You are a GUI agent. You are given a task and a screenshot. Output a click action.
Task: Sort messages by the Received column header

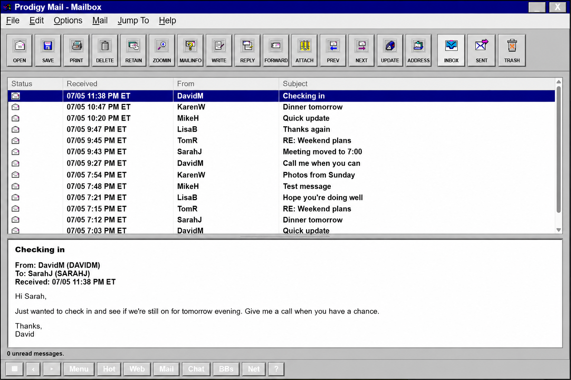click(x=118, y=84)
